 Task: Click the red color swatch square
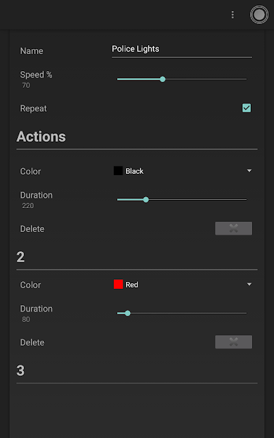(x=118, y=285)
